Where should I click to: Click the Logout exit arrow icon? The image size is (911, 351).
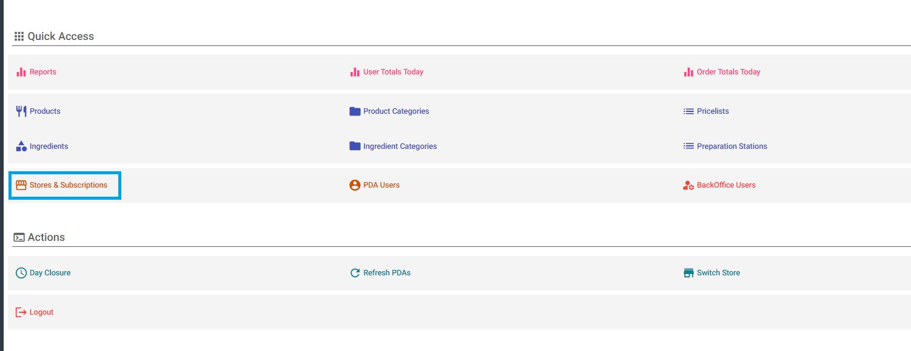tap(21, 312)
